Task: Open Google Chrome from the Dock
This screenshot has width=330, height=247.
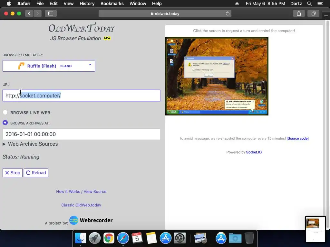Action: [109, 238]
